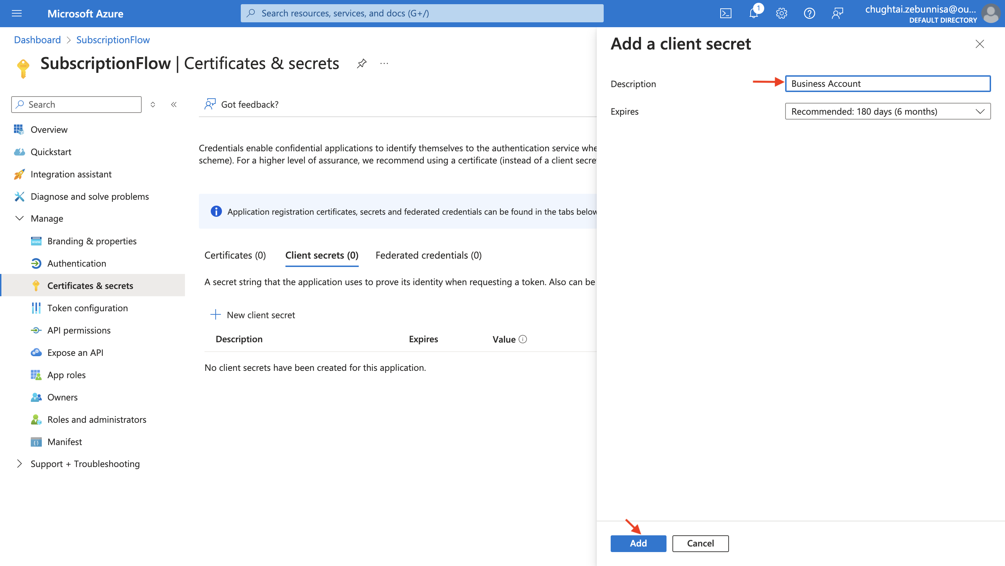
Task: Click the Add button
Action: (x=638, y=543)
